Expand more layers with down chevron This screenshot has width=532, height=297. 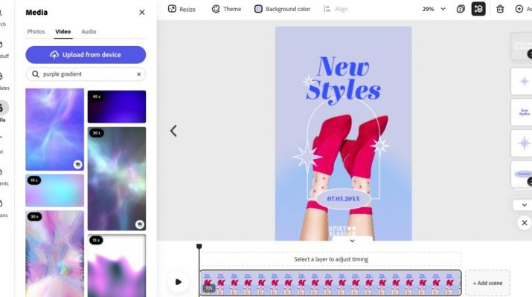point(525,205)
